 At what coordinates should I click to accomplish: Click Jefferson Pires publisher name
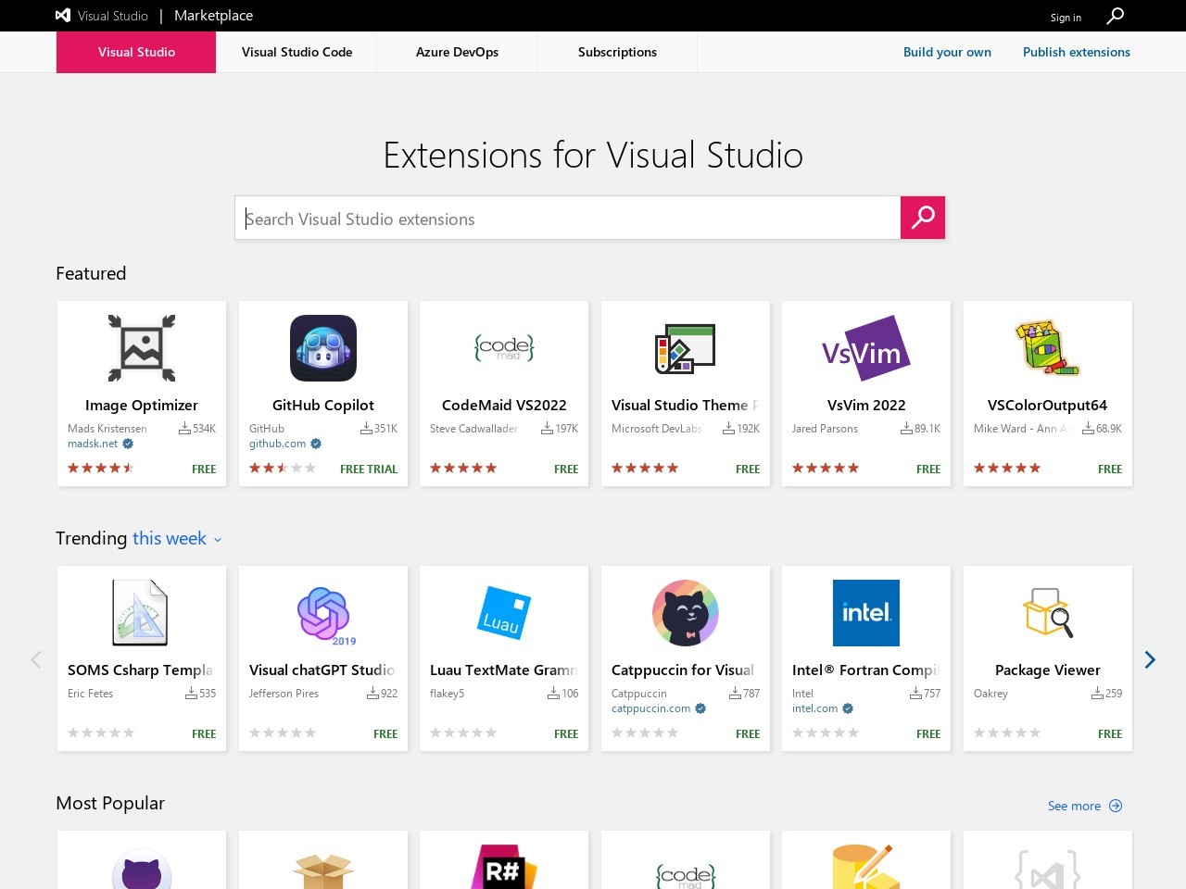coord(284,694)
